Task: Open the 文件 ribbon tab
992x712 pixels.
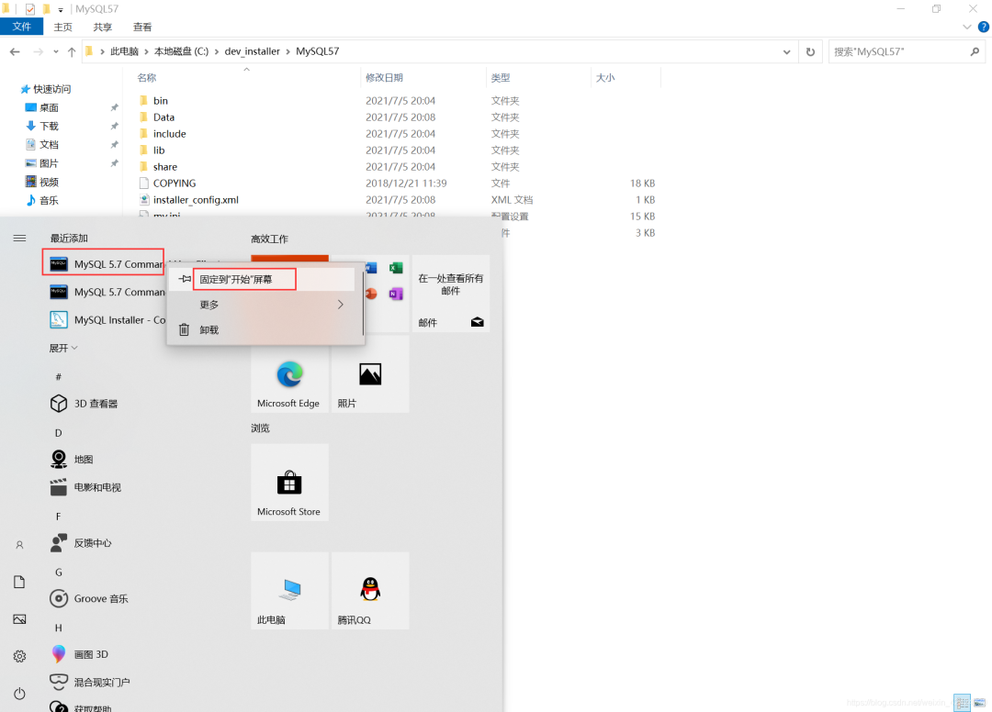Action: point(21,27)
